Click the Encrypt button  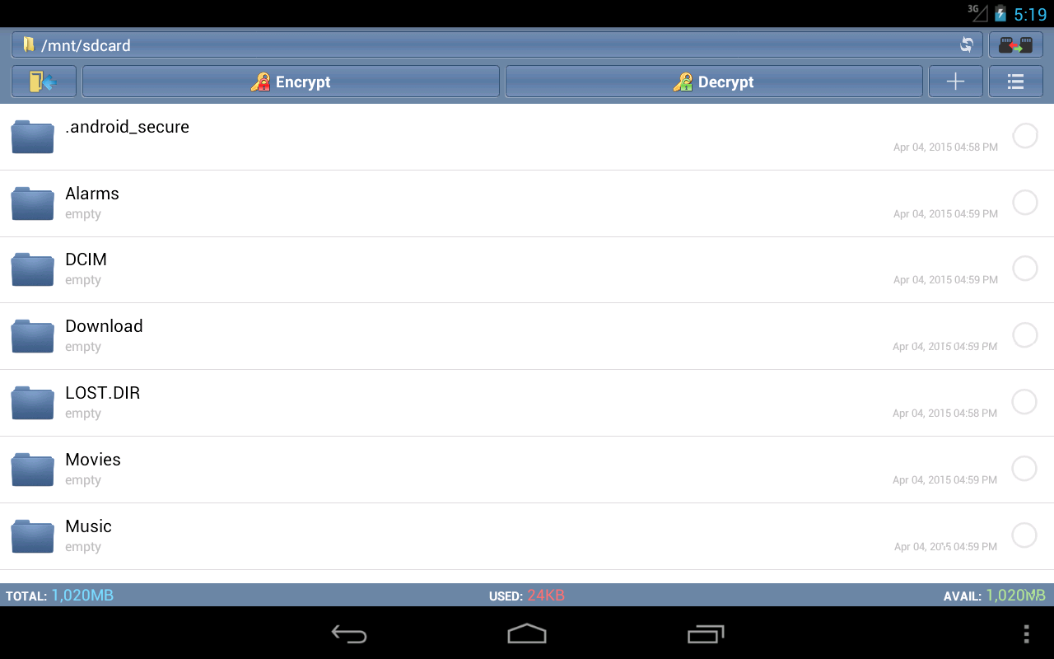291,82
